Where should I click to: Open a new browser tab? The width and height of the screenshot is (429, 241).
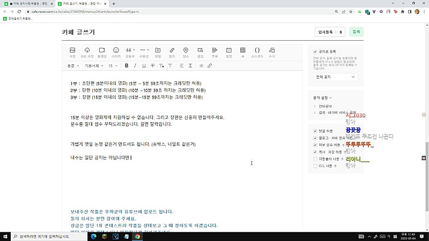[x=114, y=4]
